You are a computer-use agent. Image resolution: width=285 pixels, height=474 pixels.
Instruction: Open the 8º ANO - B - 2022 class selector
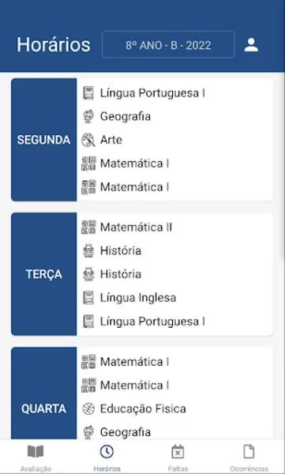pyautogui.click(x=168, y=45)
